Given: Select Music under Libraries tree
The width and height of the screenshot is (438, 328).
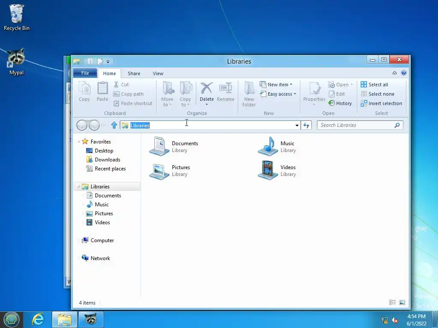Looking at the screenshot, I should [97, 205].
